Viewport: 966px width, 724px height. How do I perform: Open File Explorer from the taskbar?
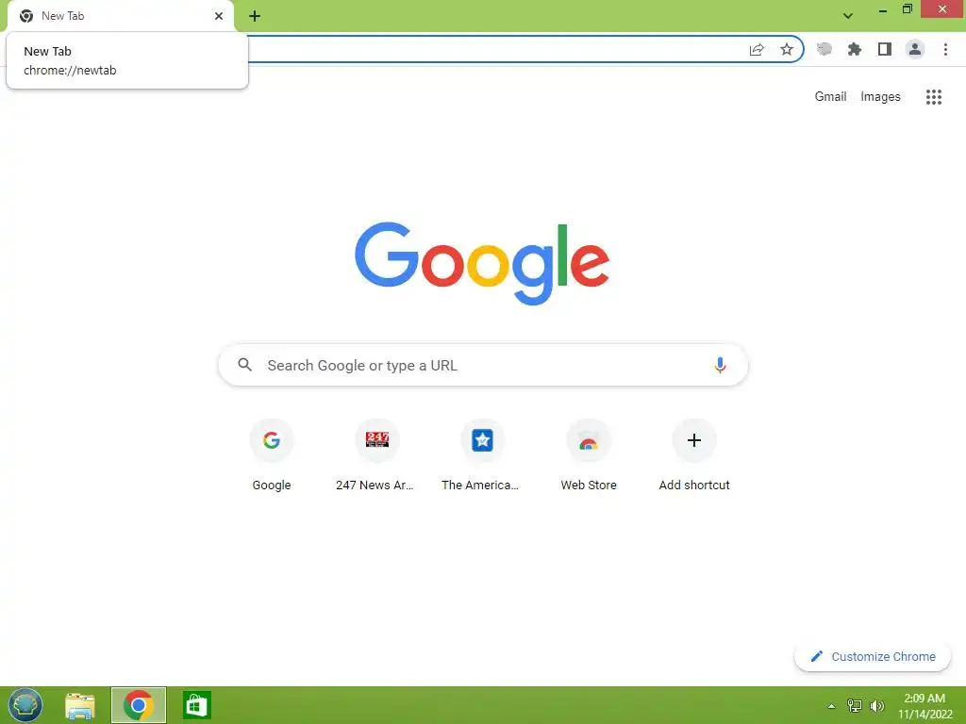point(80,705)
